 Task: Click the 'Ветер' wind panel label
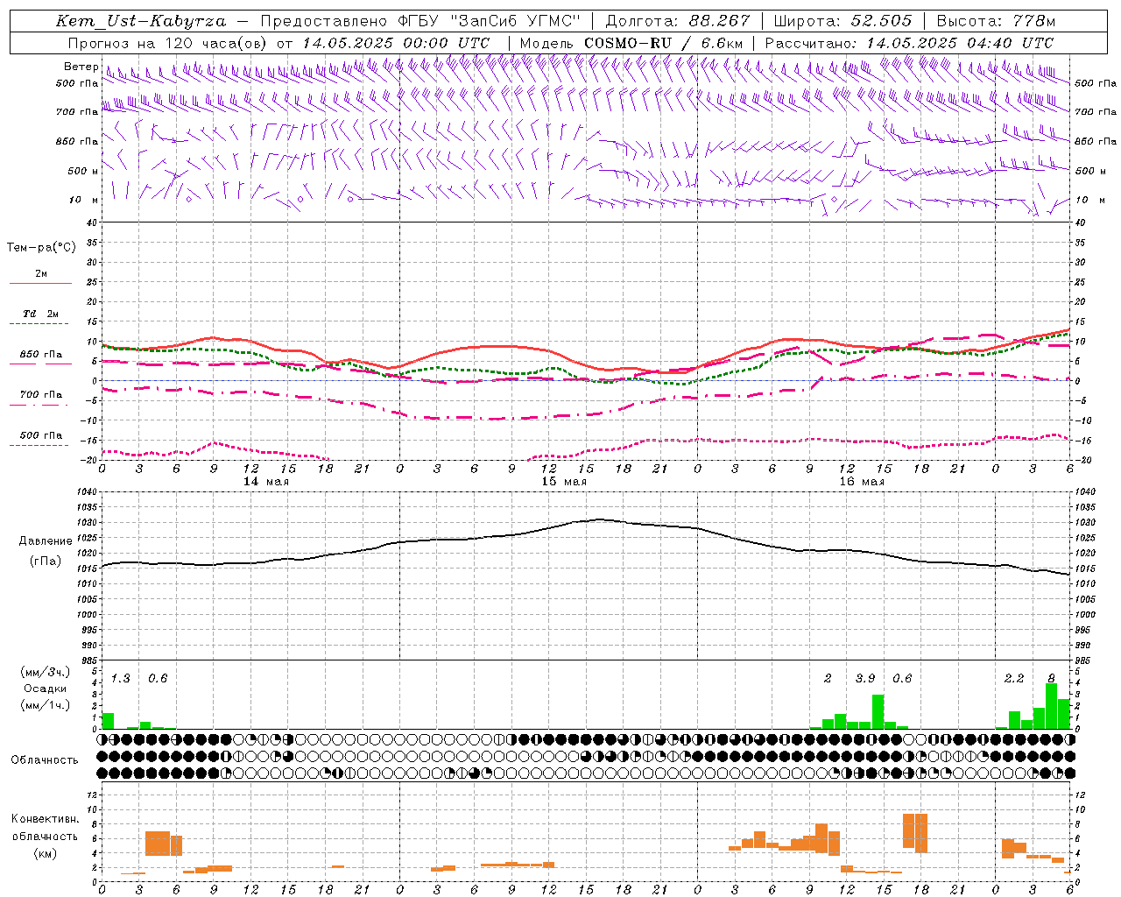pos(81,67)
